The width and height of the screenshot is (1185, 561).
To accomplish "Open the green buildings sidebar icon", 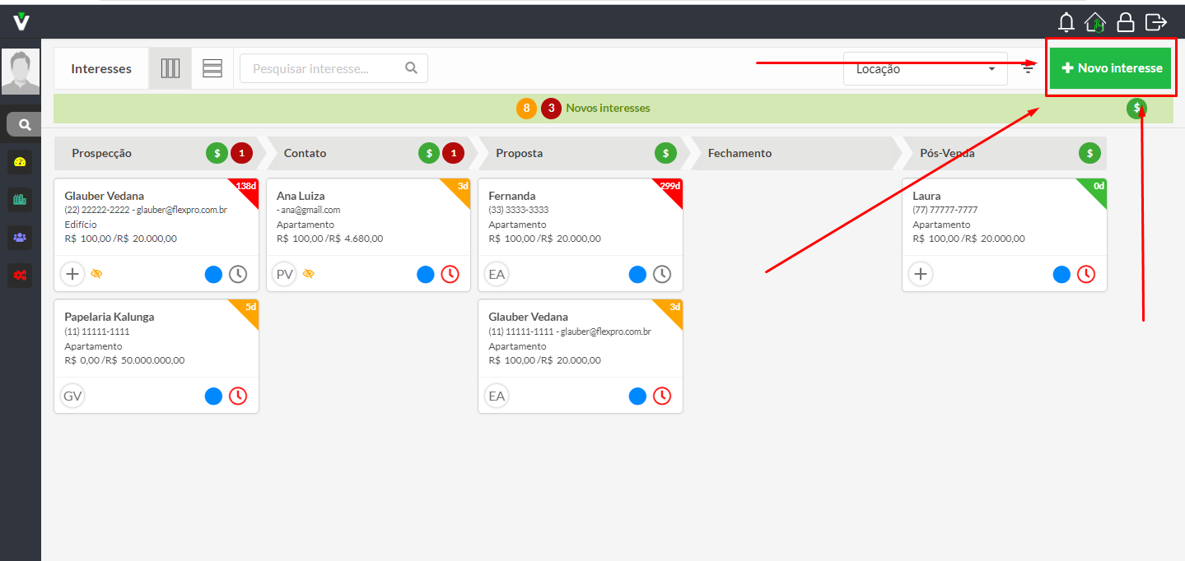I will [21, 199].
